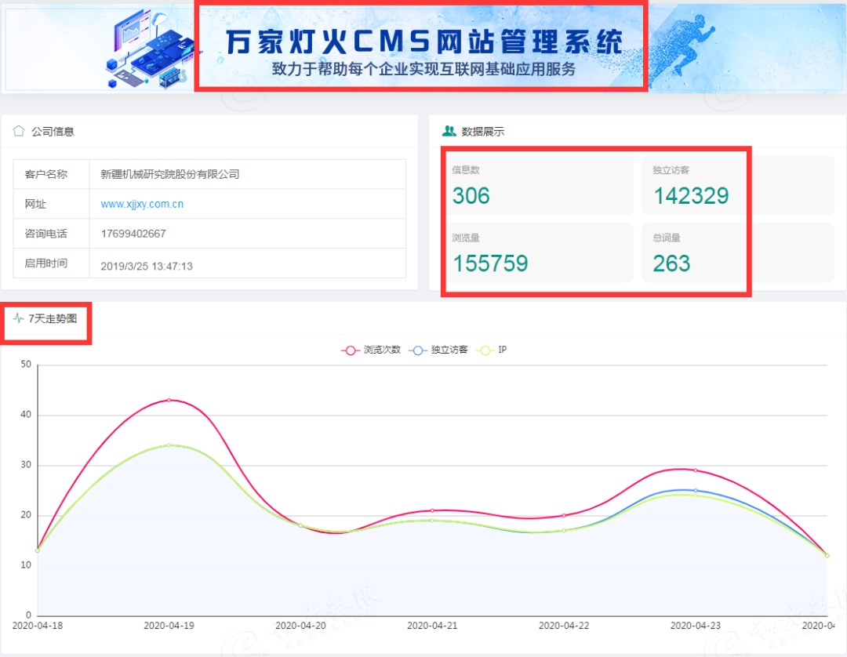Select the 启用时间 value 2019/3/25 13:47:13
Image resolution: width=847 pixels, height=657 pixels.
[147, 266]
